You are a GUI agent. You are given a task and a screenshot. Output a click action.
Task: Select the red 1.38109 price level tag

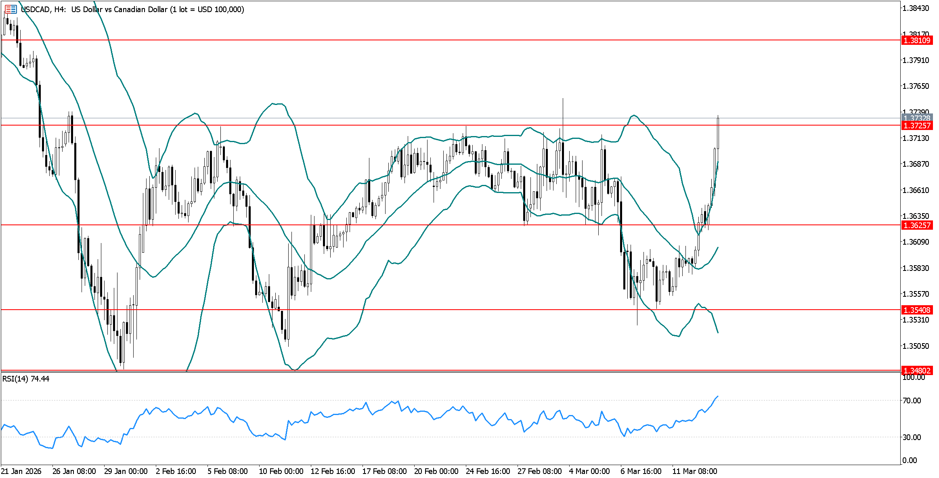point(916,40)
